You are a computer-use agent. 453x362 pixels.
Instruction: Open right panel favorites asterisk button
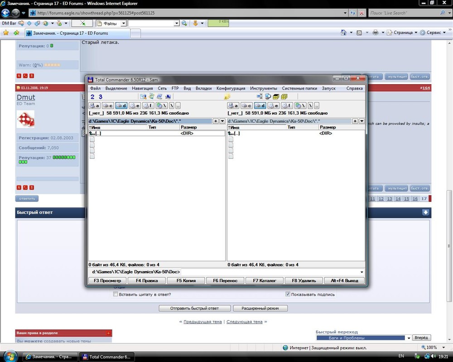tap(355, 121)
